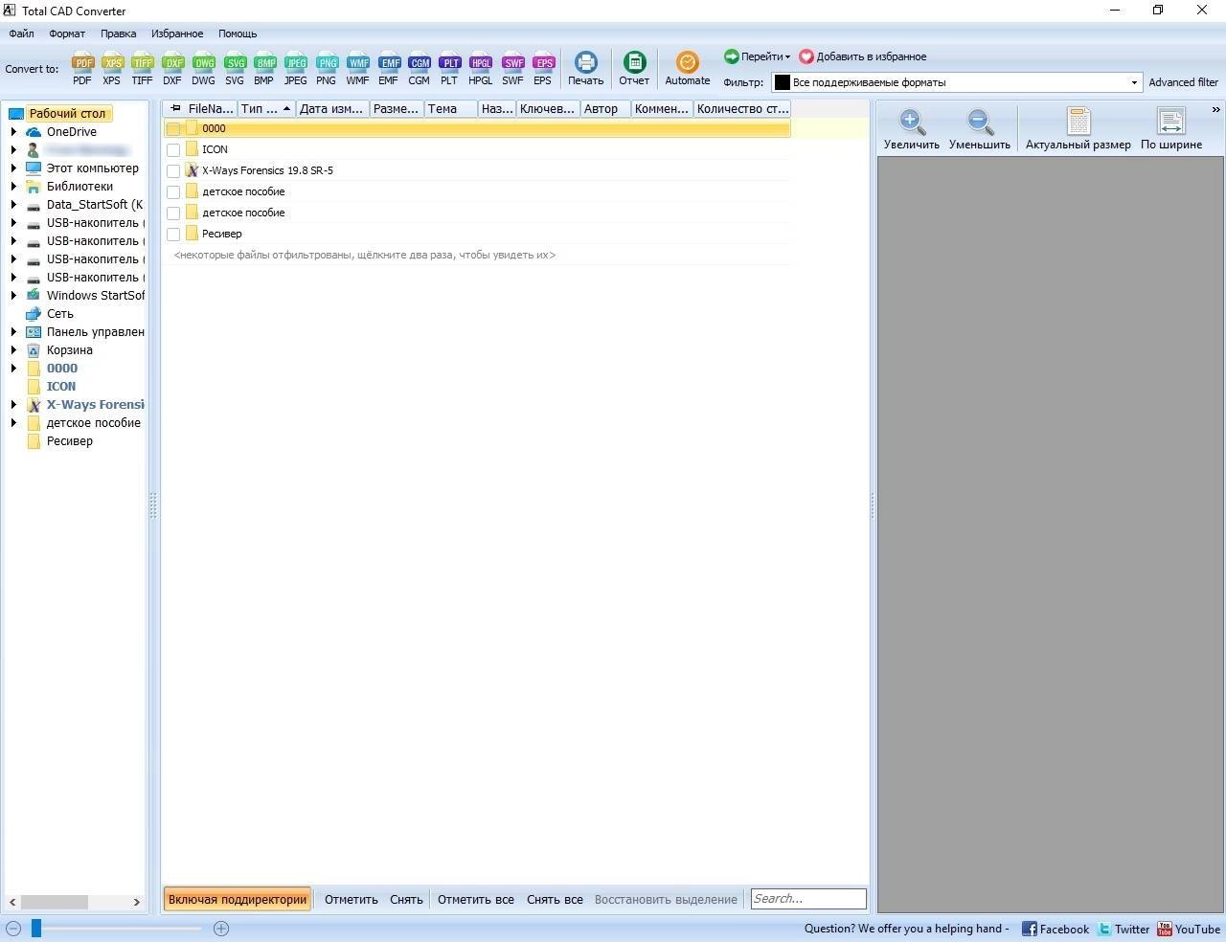
Task: Zoom out with Уменьшить
Action: tap(980, 129)
